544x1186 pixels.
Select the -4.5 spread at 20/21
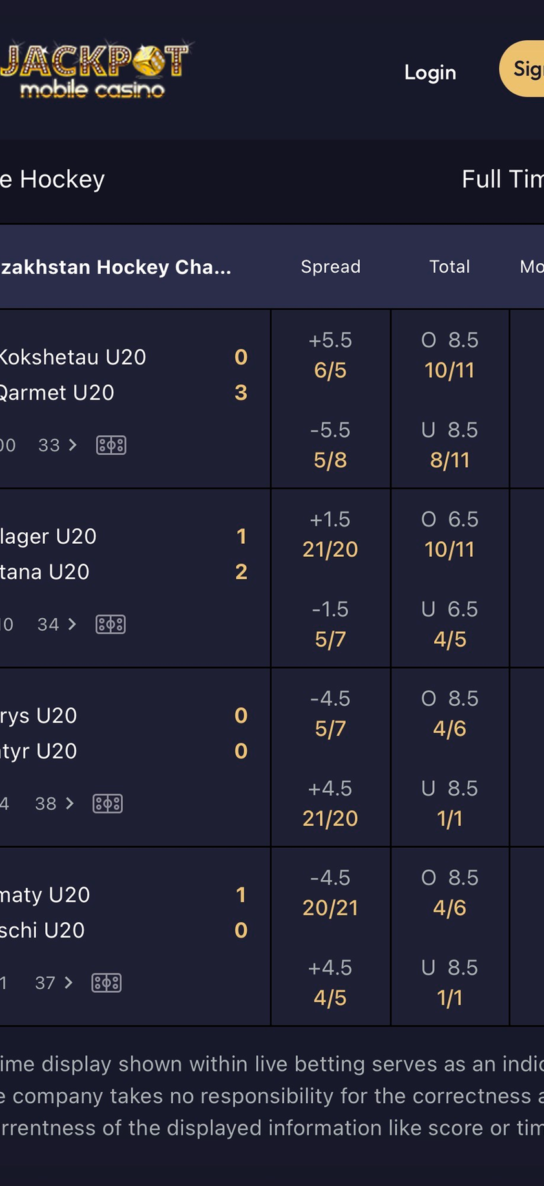tap(330, 892)
